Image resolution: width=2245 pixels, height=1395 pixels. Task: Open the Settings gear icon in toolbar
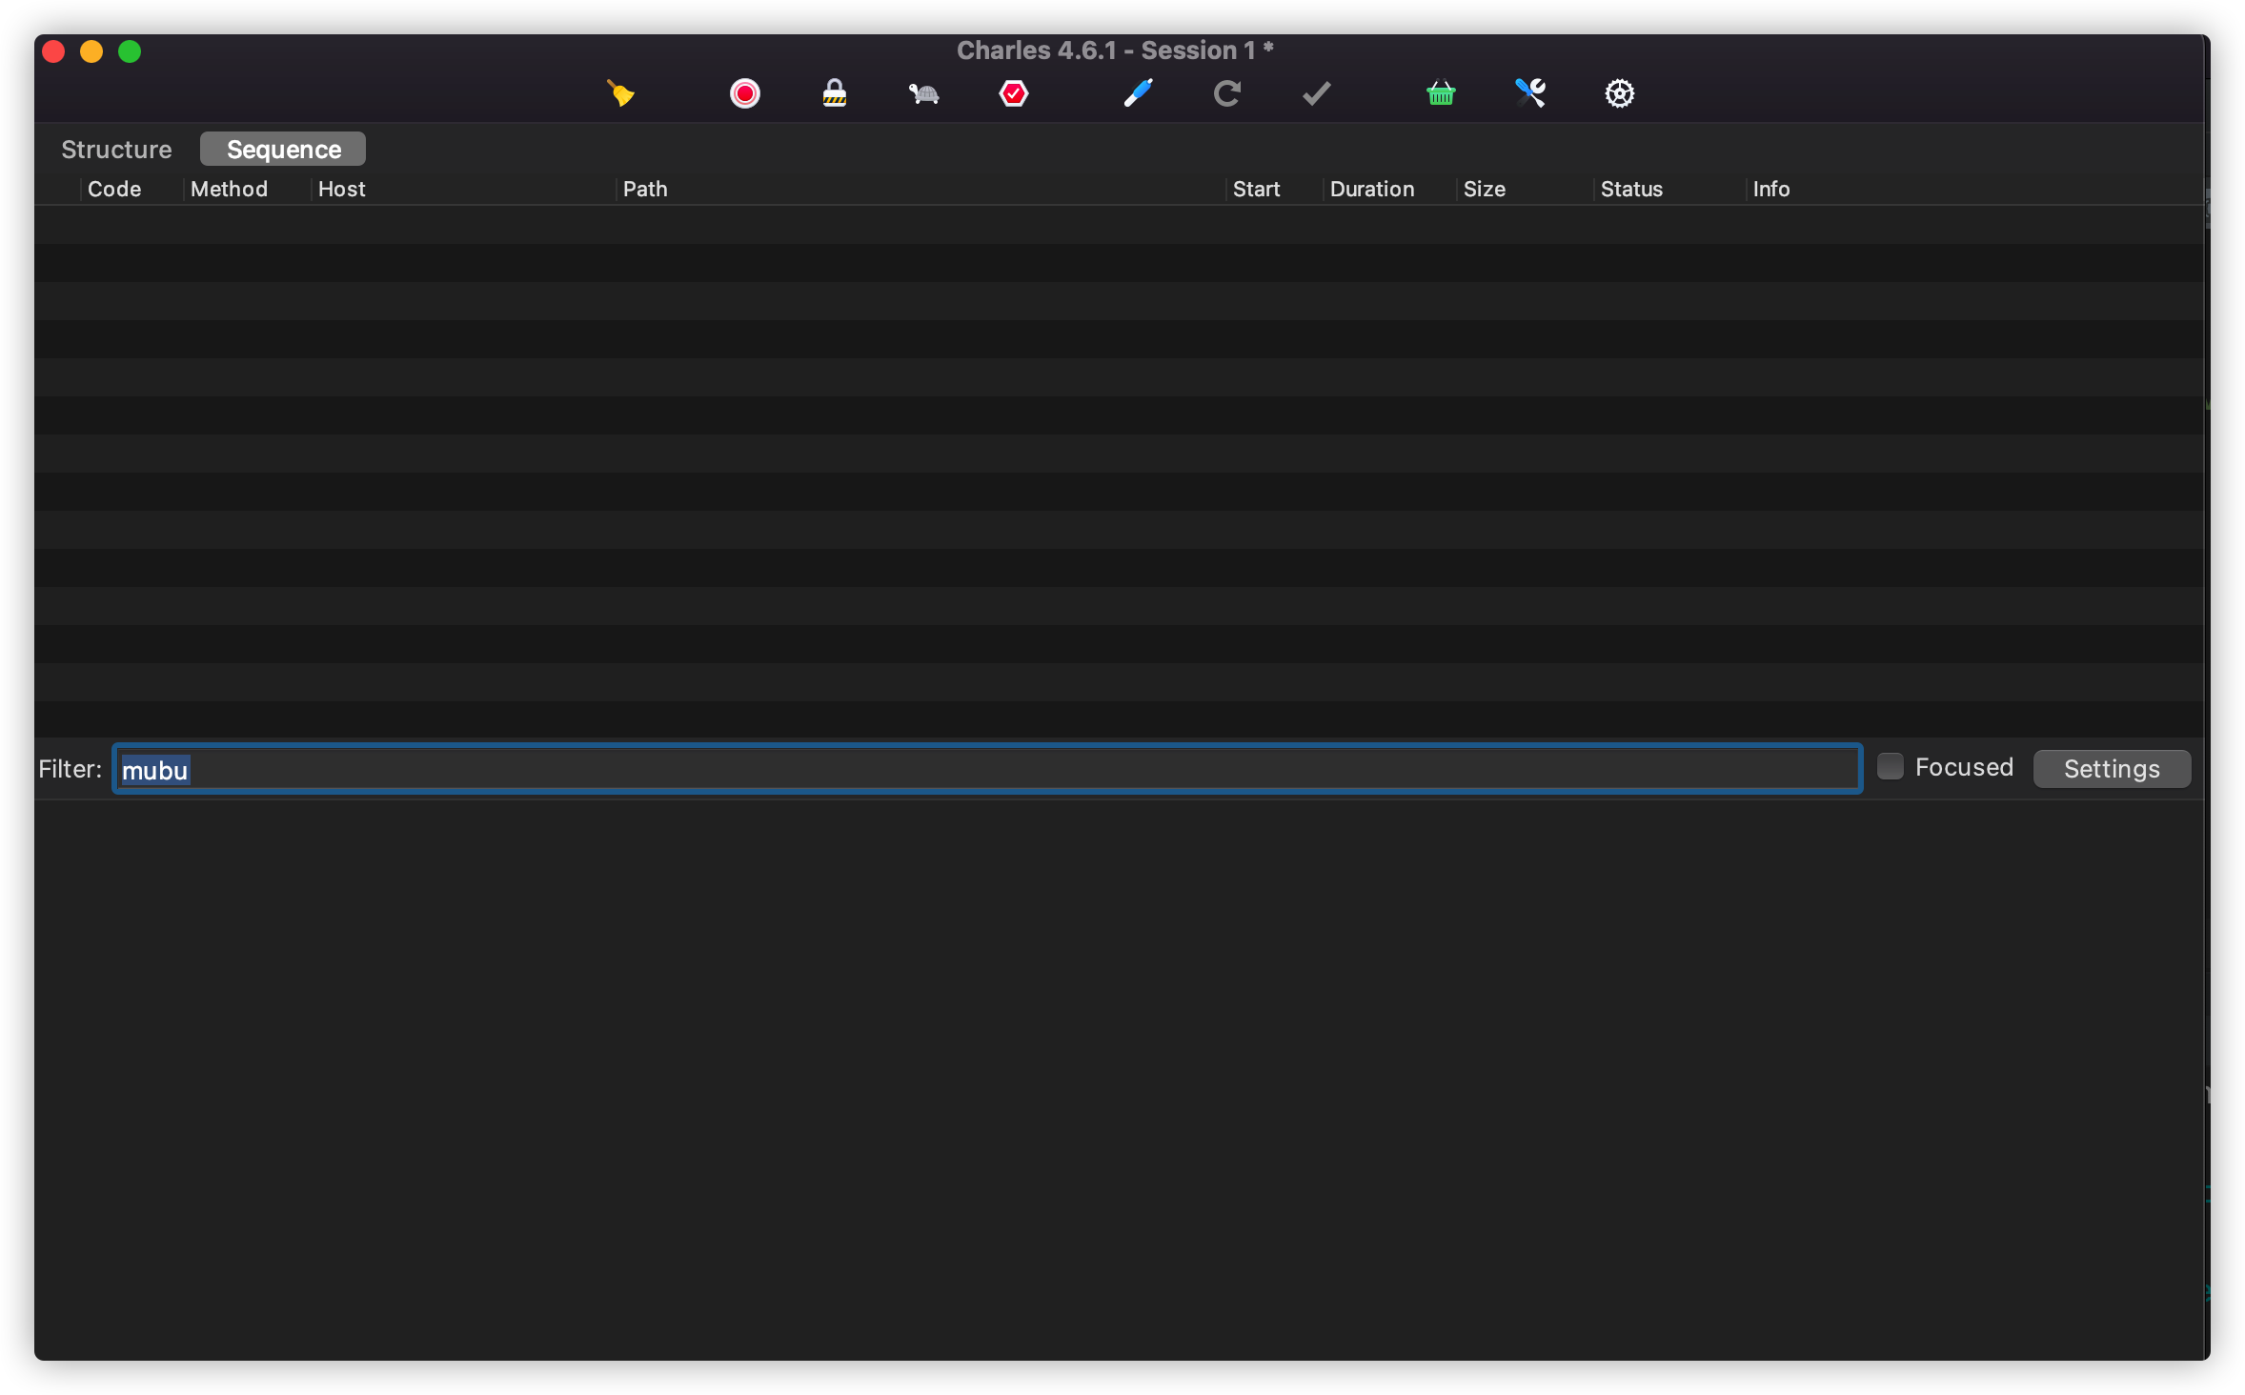pos(1619,93)
